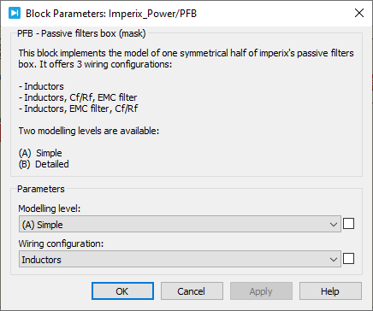Viewport: 373px width, 311px height.
Task: Click the "Modelling level:" label
Action: [x=50, y=208]
